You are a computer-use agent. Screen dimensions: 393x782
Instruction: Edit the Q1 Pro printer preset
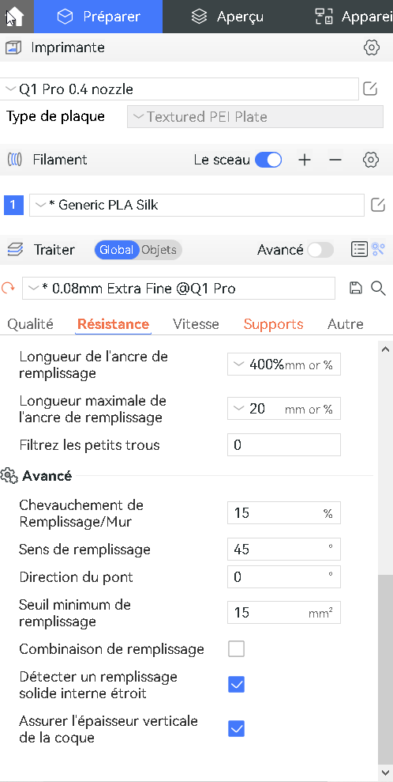click(369, 89)
